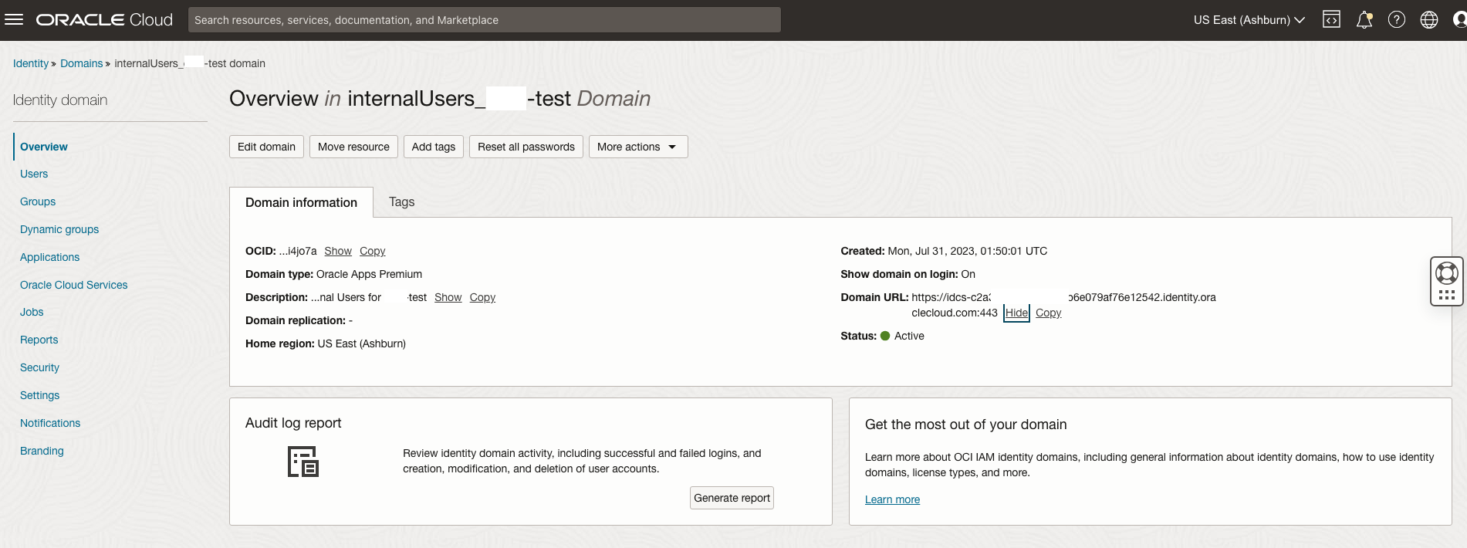Select the Domain information tab

click(x=301, y=202)
